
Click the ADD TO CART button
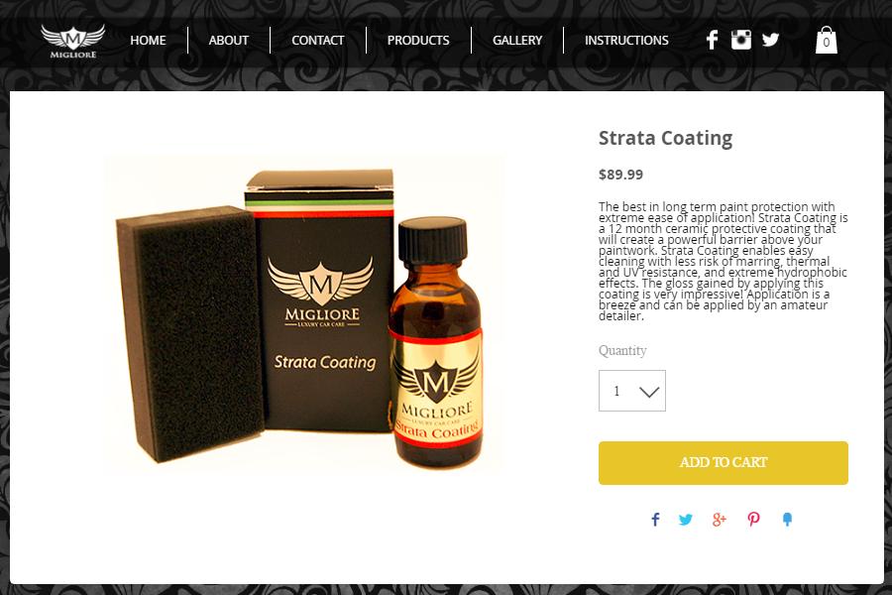[724, 463]
